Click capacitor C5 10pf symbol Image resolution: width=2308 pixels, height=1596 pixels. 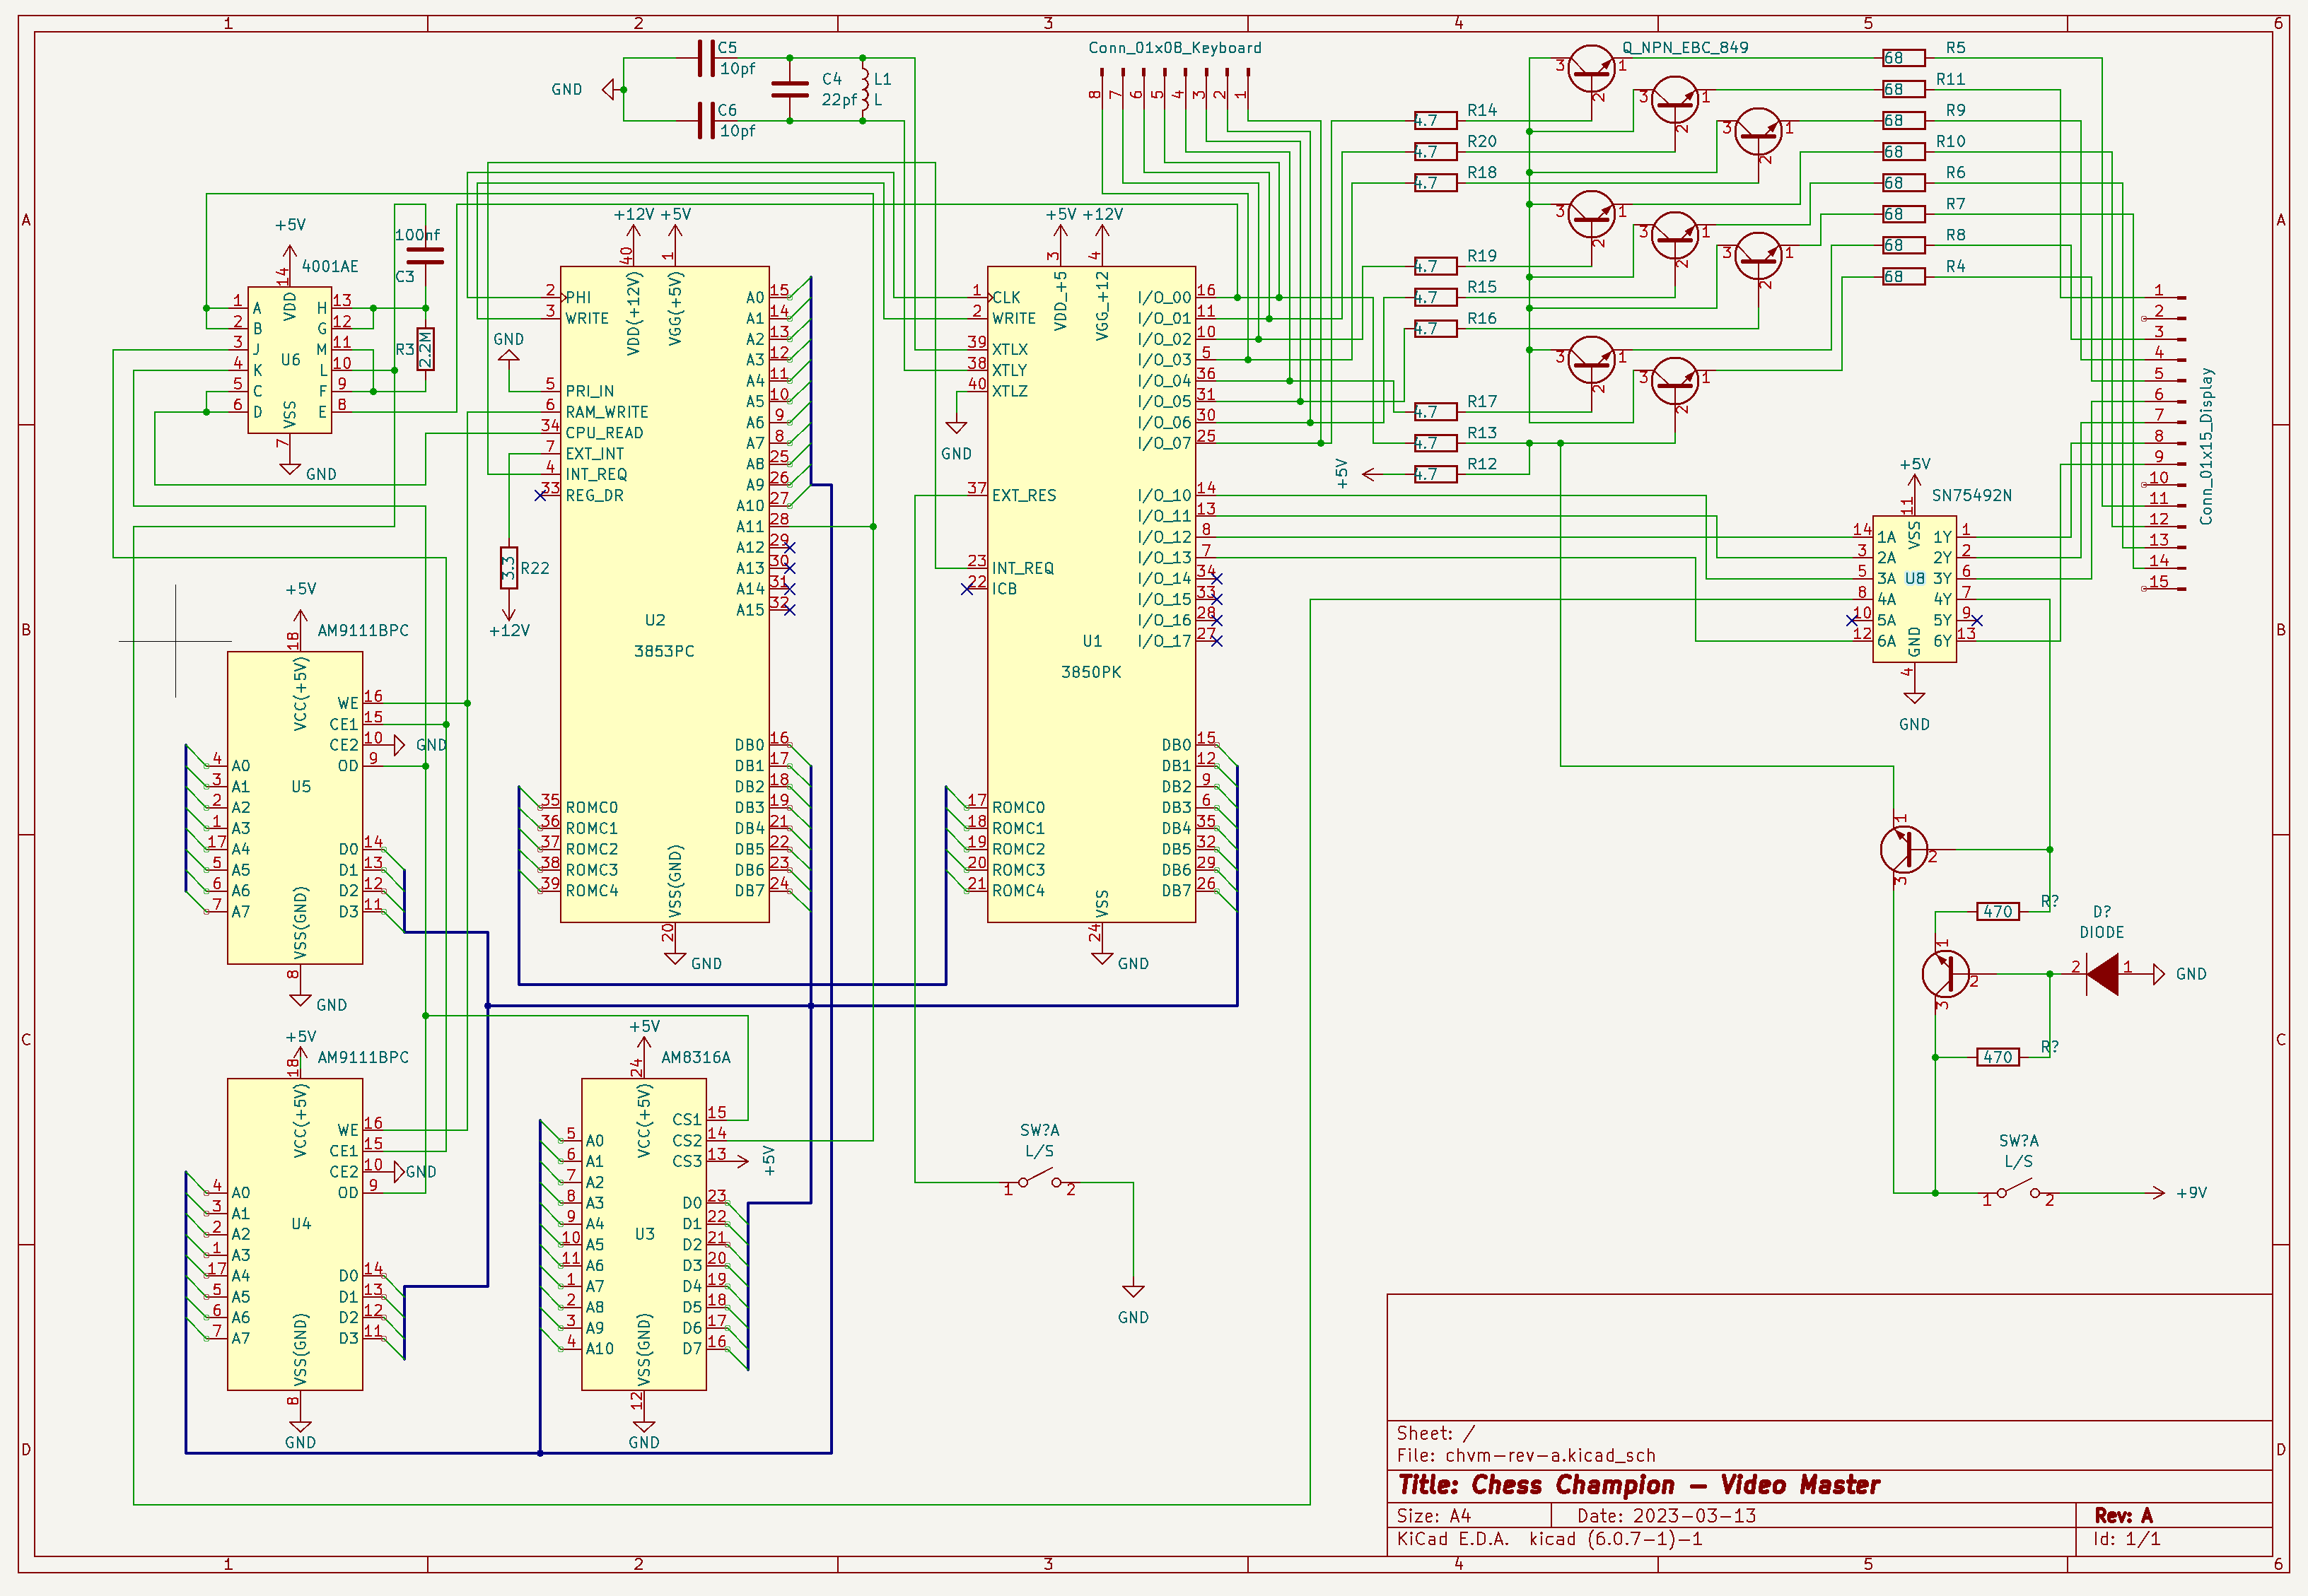(x=706, y=58)
